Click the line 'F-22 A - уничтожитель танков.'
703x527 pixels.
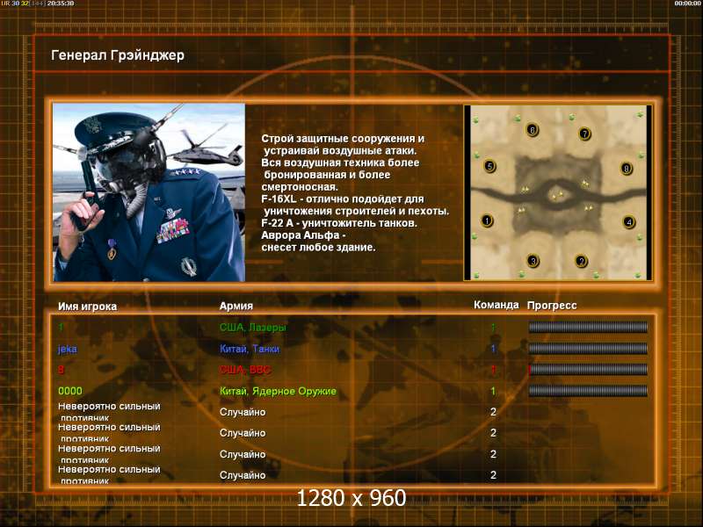coord(339,223)
